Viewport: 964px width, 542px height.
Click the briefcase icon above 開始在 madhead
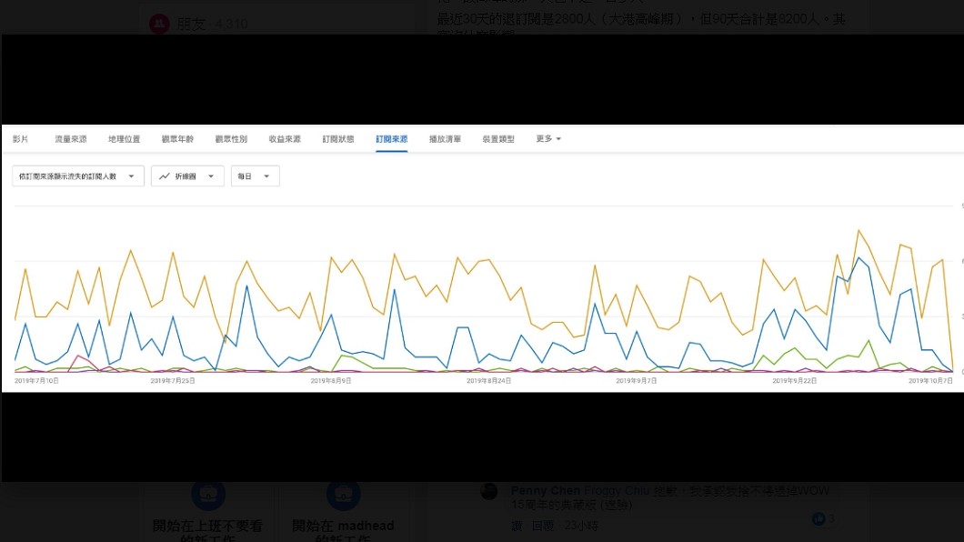pyautogui.click(x=343, y=494)
